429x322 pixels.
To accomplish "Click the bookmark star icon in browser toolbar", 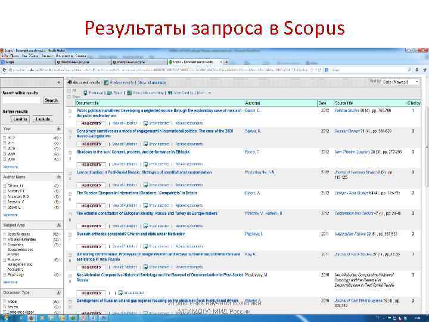I will tap(425, 70).
